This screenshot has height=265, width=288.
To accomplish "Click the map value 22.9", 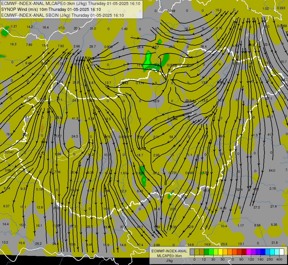I will click(190, 227).
